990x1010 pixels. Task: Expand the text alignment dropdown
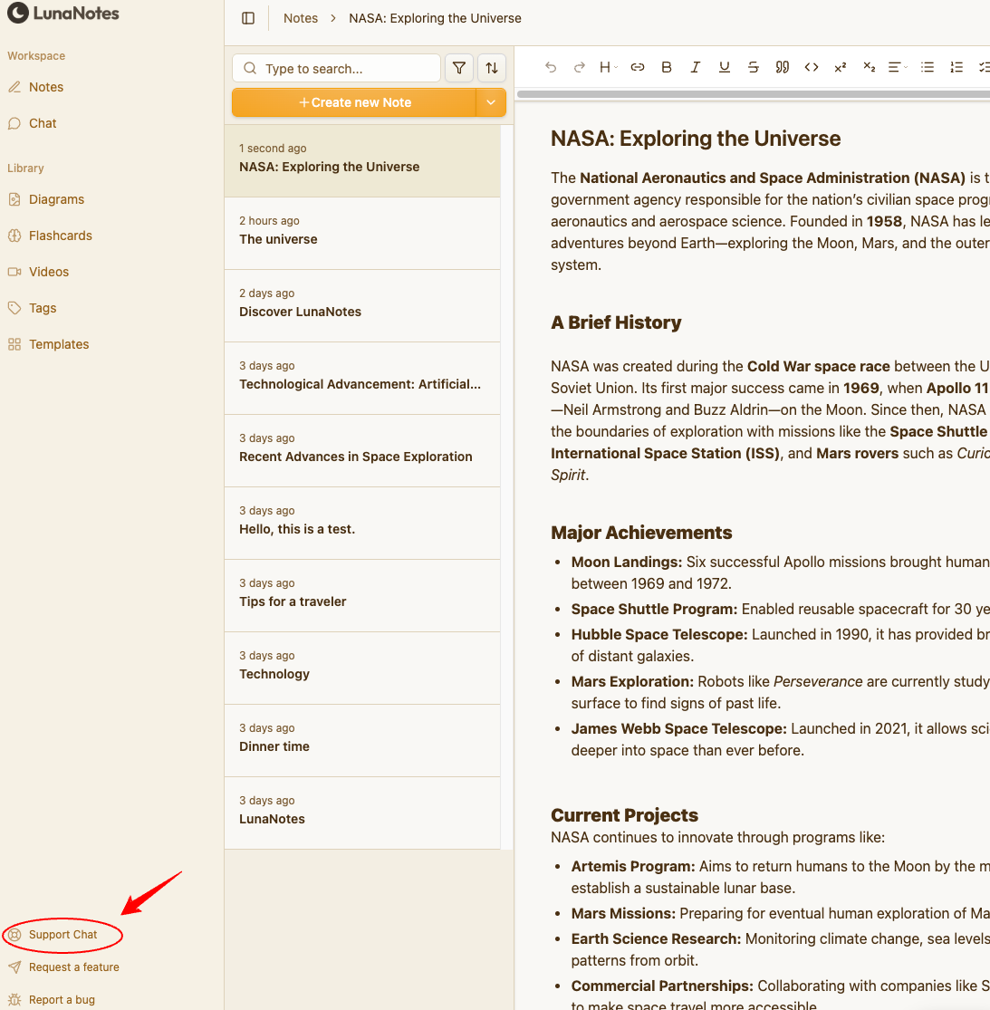897,67
